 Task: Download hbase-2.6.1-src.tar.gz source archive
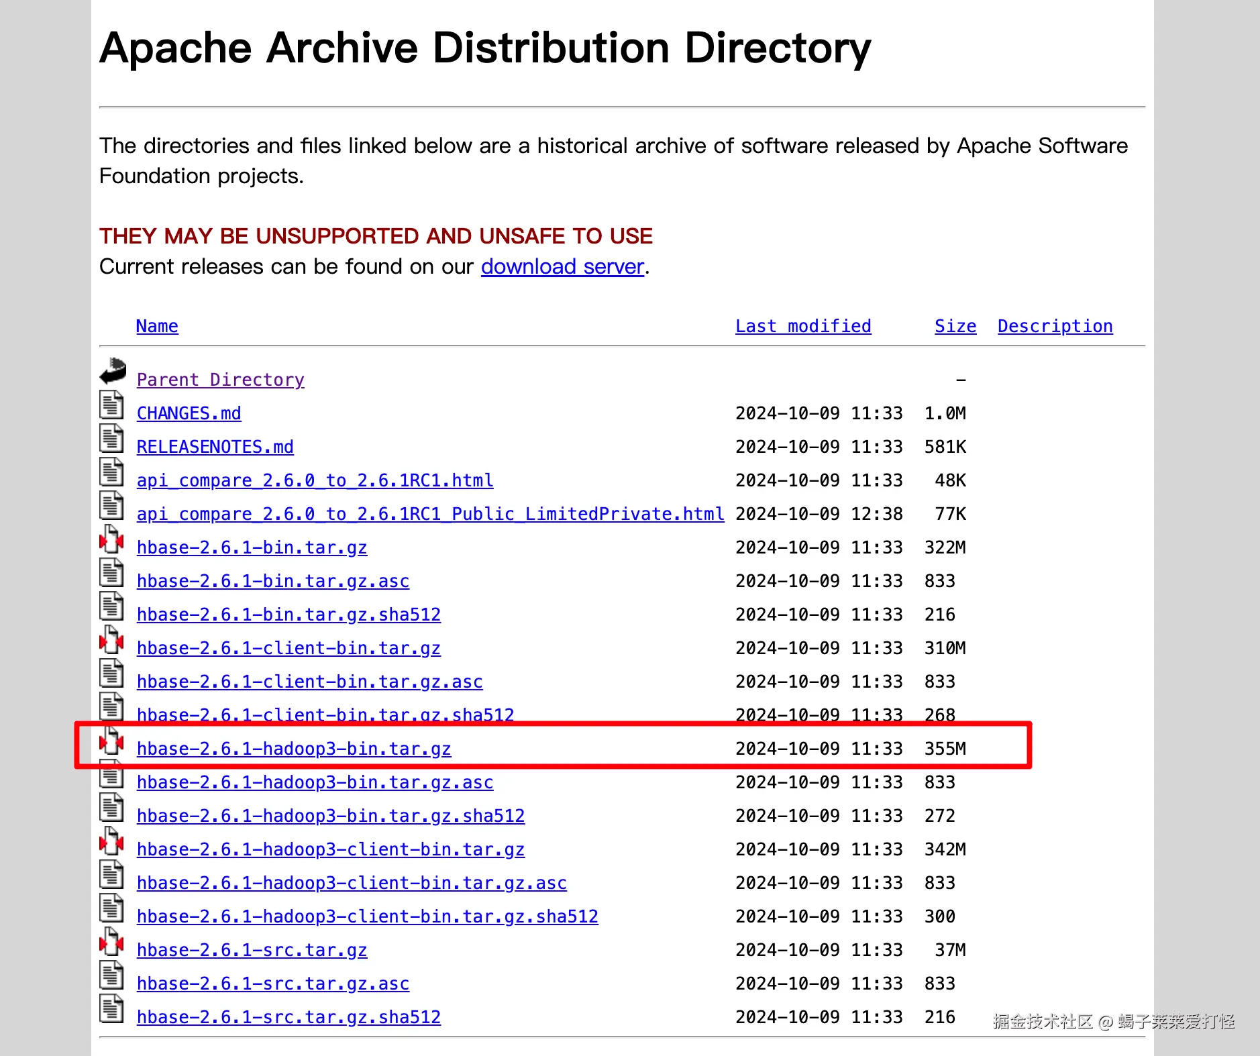click(252, 950)
